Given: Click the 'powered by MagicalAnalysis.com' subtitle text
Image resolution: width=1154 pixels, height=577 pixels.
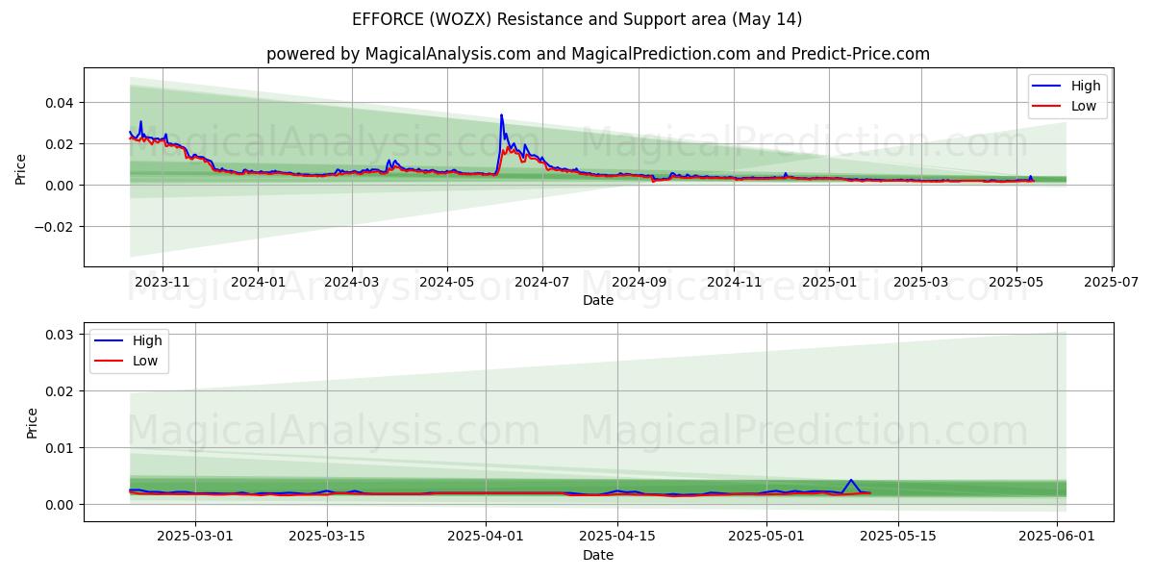Looking at the screenshot, I should 398,54.
